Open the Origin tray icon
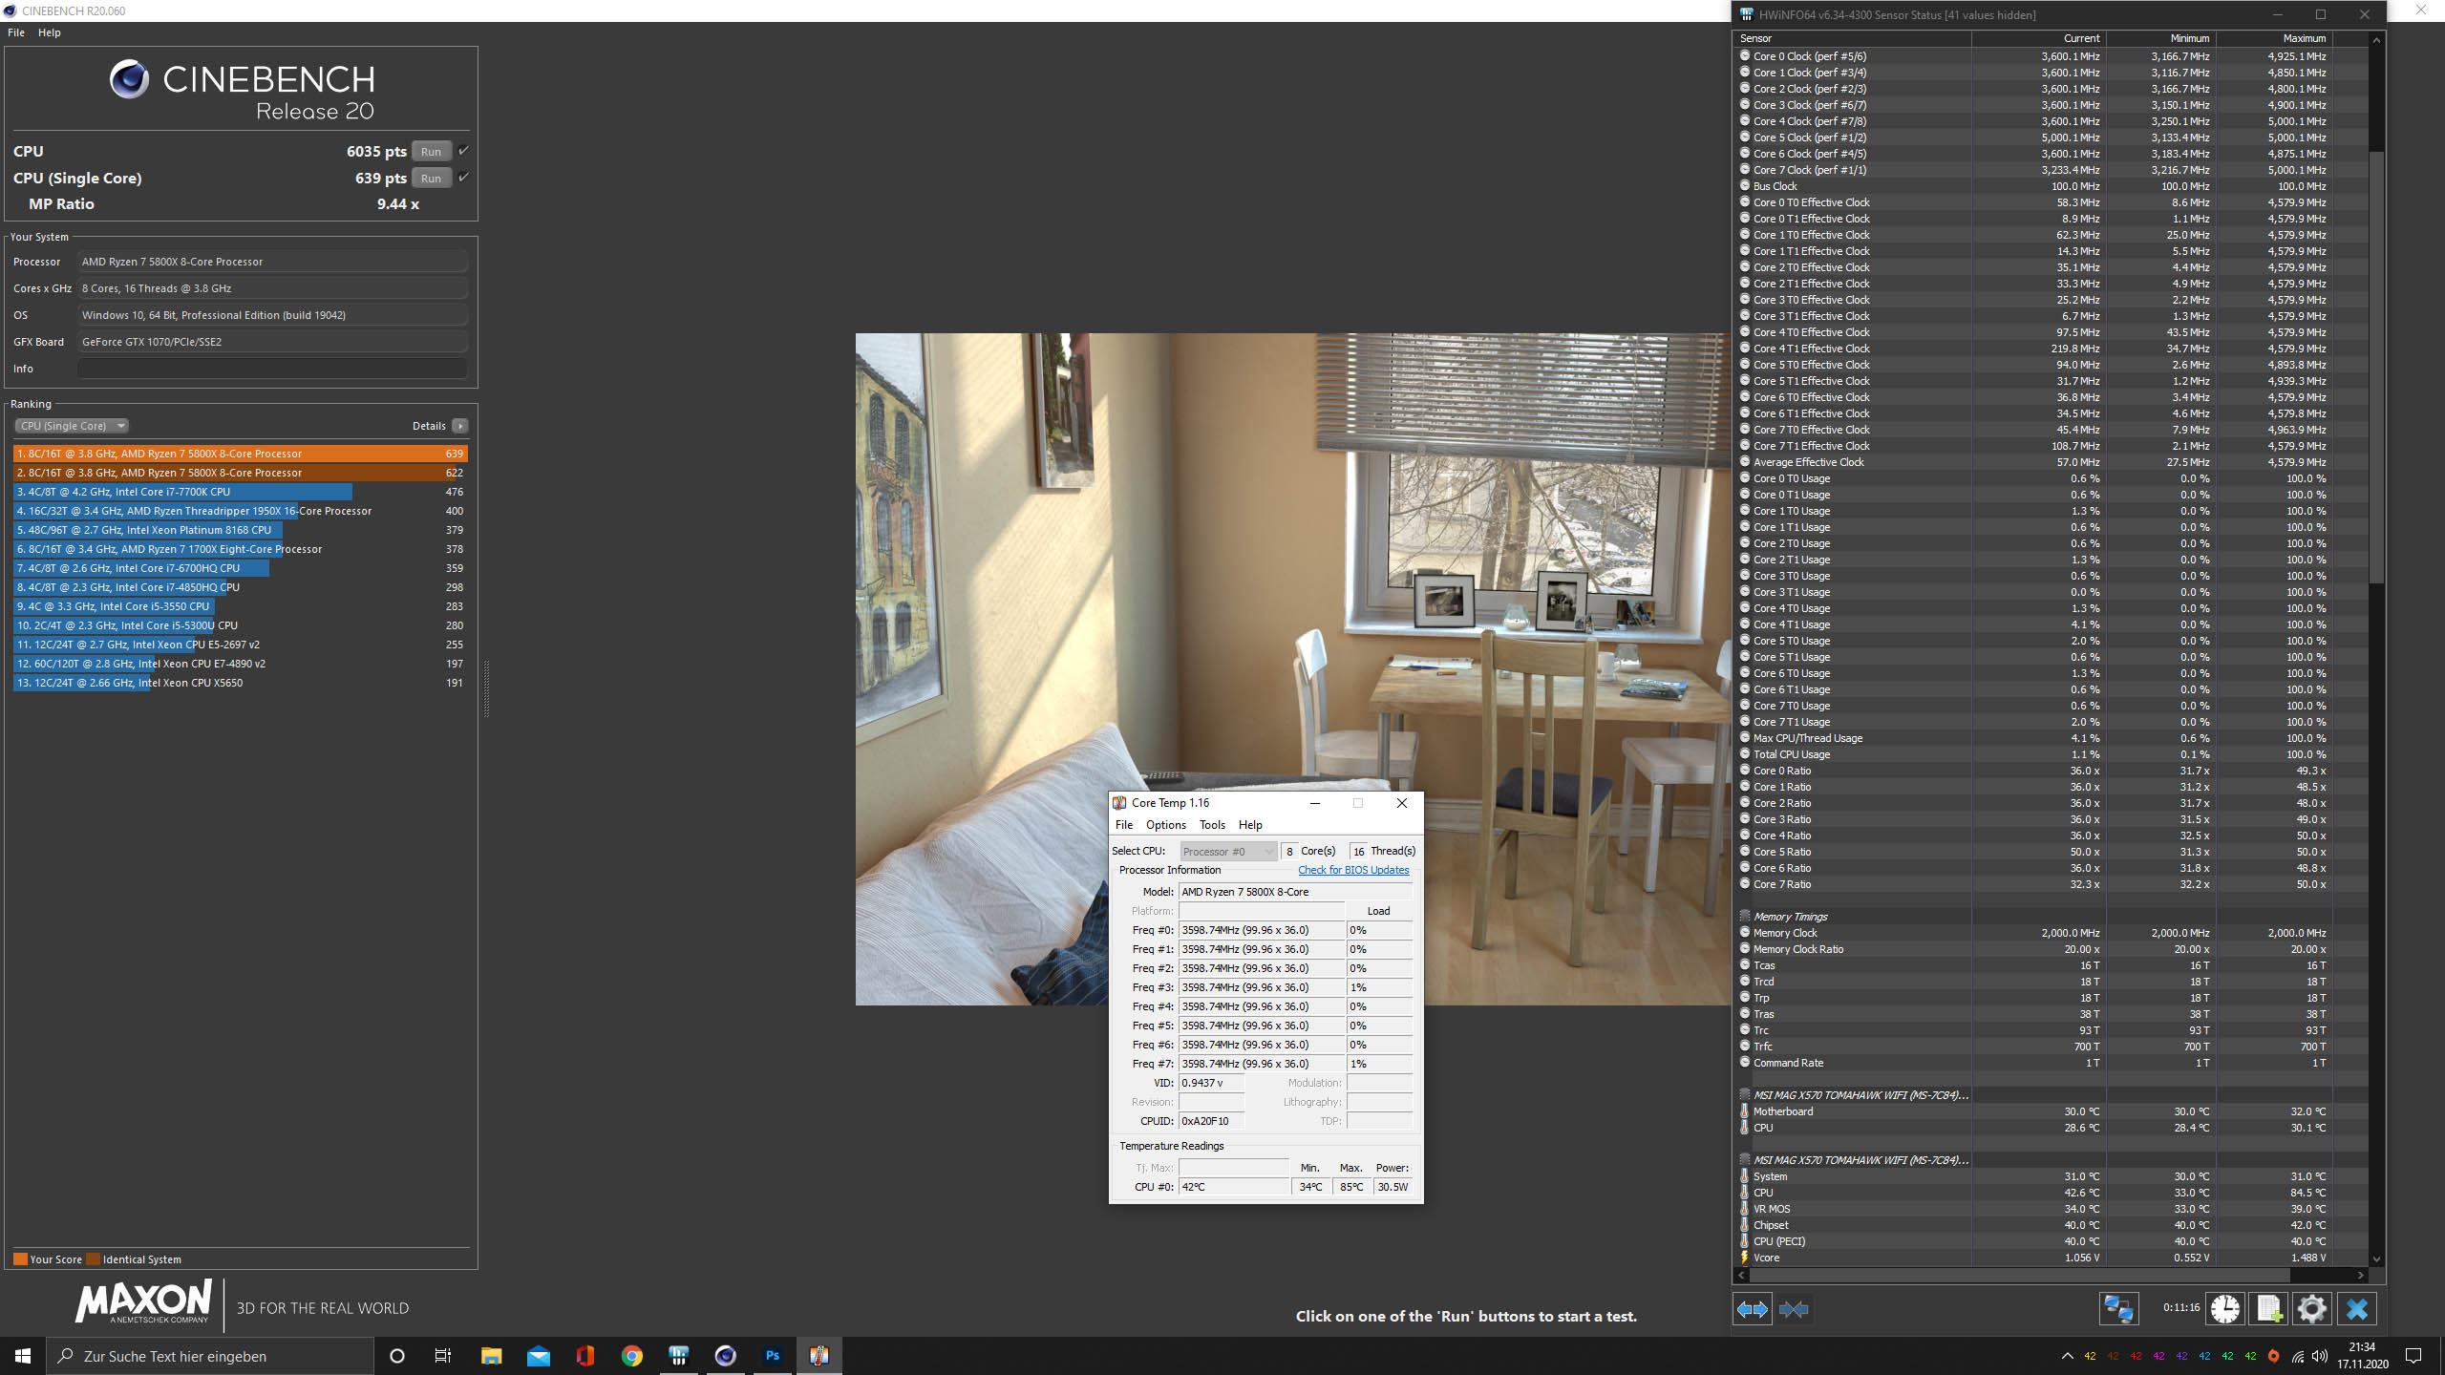Screen dimensions: 2445x1375 click(2273, 1356)
